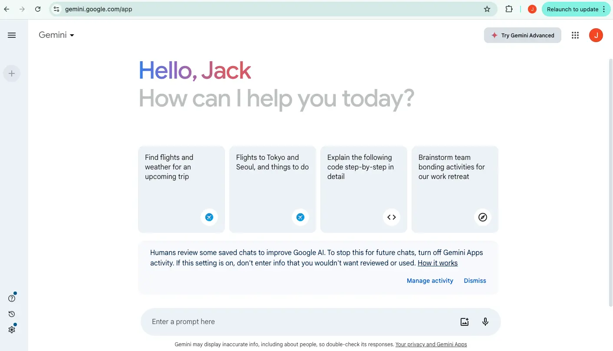Reload the page
Image resolution: width=613 pixels, height=351 pixels.
pos(38,9)
